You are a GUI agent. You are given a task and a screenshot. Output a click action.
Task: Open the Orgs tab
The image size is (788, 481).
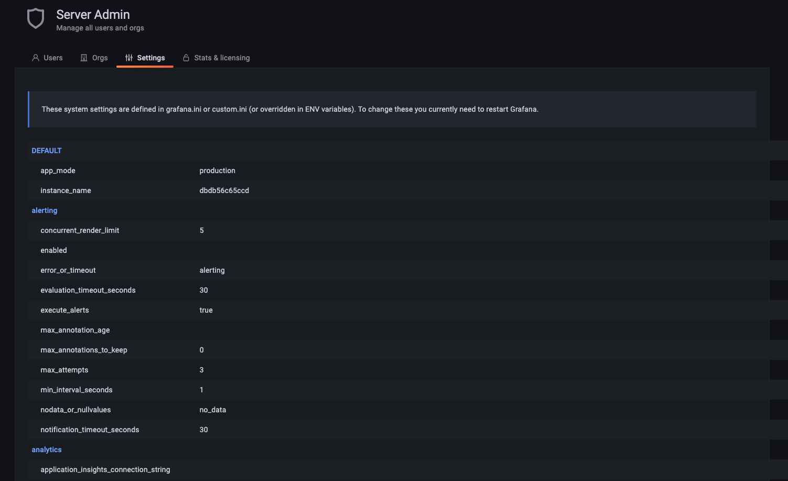pyautogui.click(x=100, y=58)
